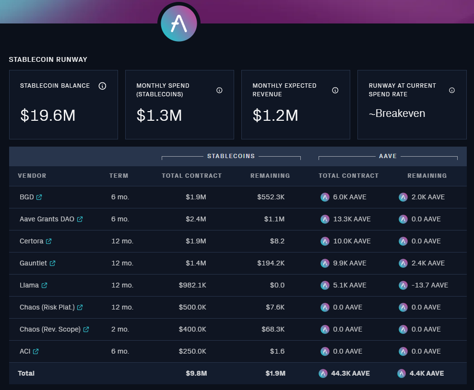Click AAVE token icon beside 9.9K AAVE

tap(325, 263)
